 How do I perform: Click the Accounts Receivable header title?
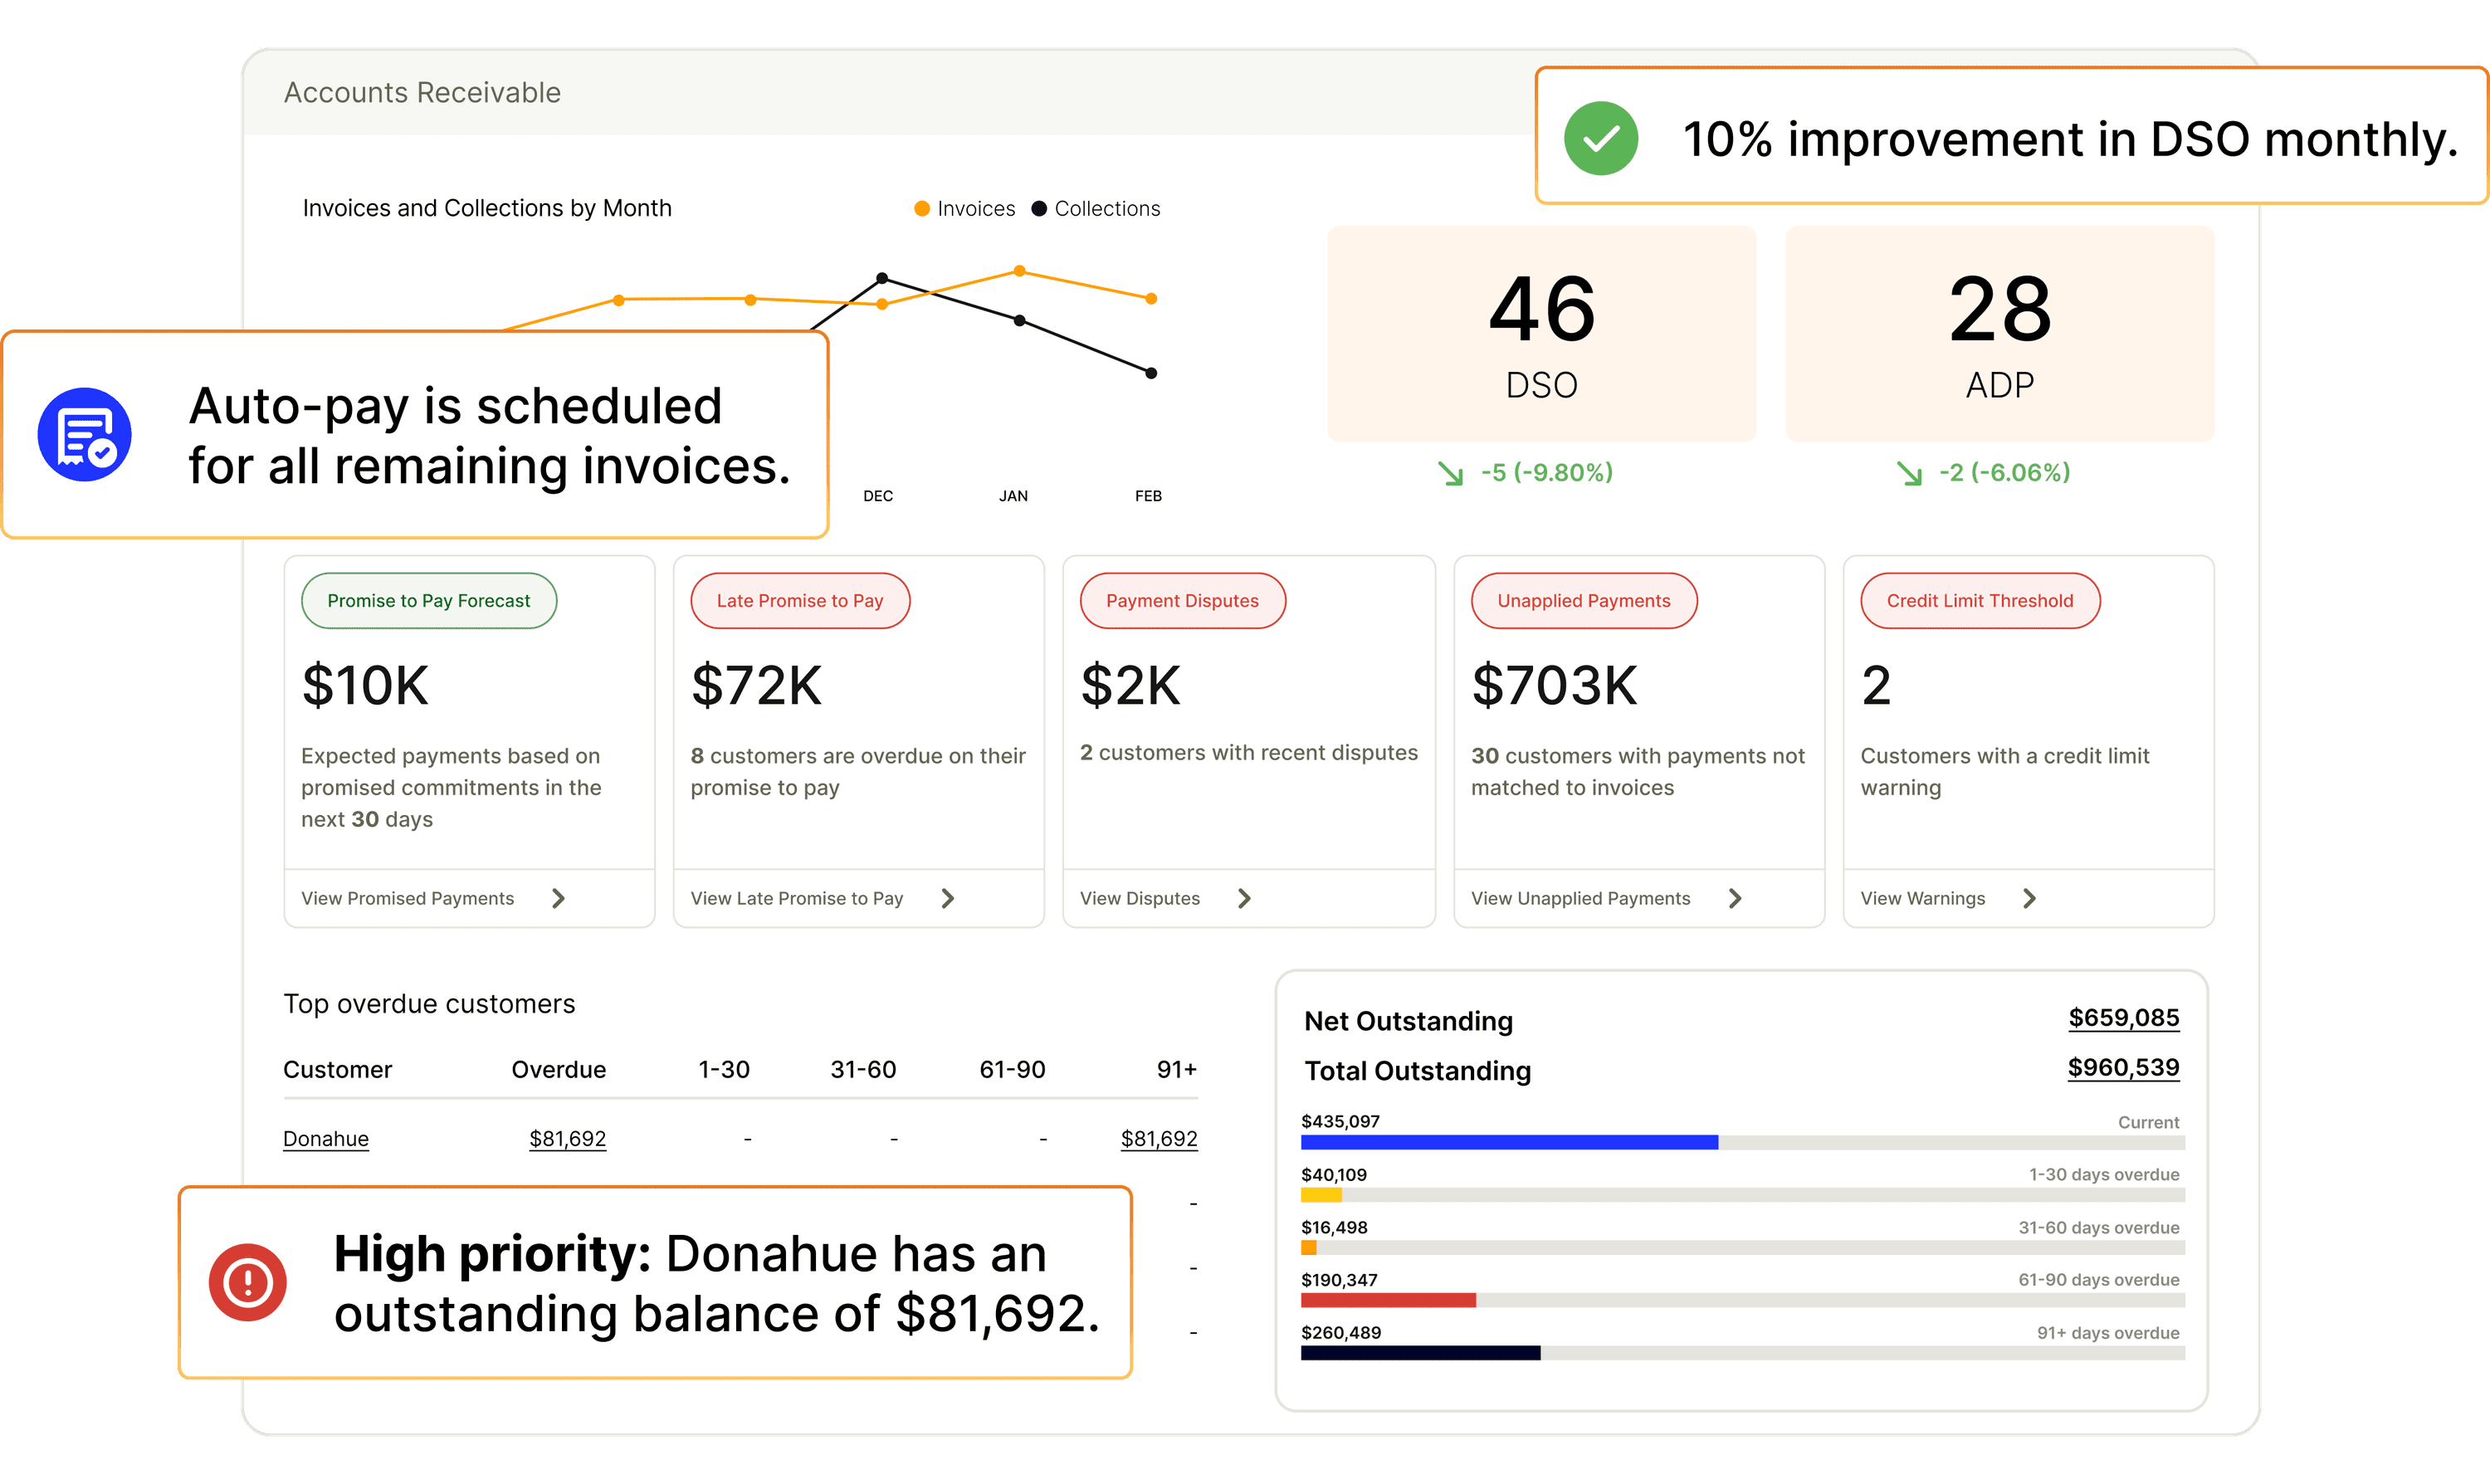click(x=422, y=92)
